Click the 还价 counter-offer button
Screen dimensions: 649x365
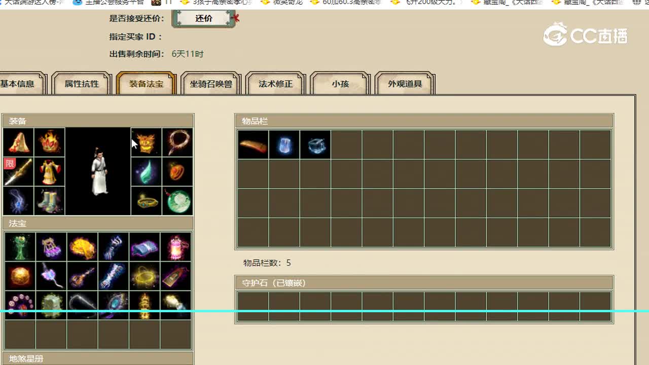[204, 18]
